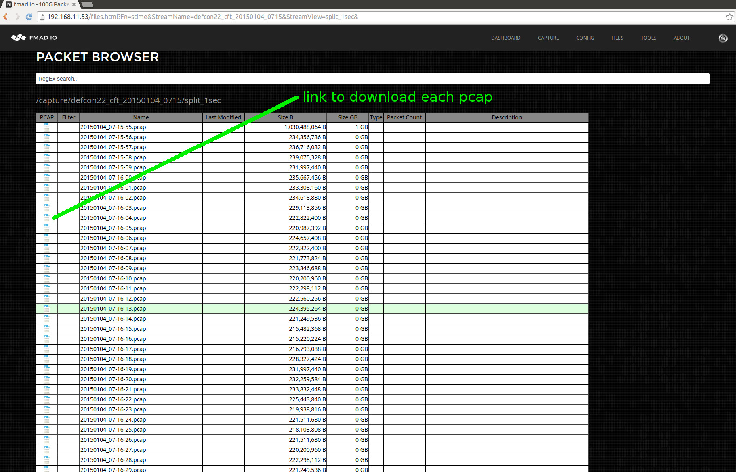Image resolution: width=736 pixels, height=472 pixels.
Task: Click the bookmark star in the address bar
Action: pos(730,17)
